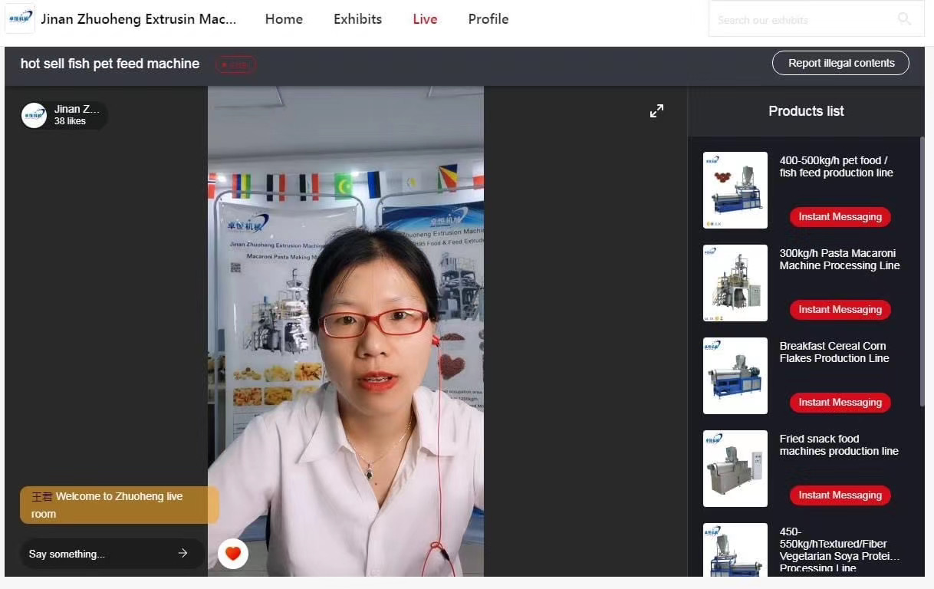Click Report illegal contents button
Image resolution: width=934 pixels, height=589 pixels.
pos(840,63)
